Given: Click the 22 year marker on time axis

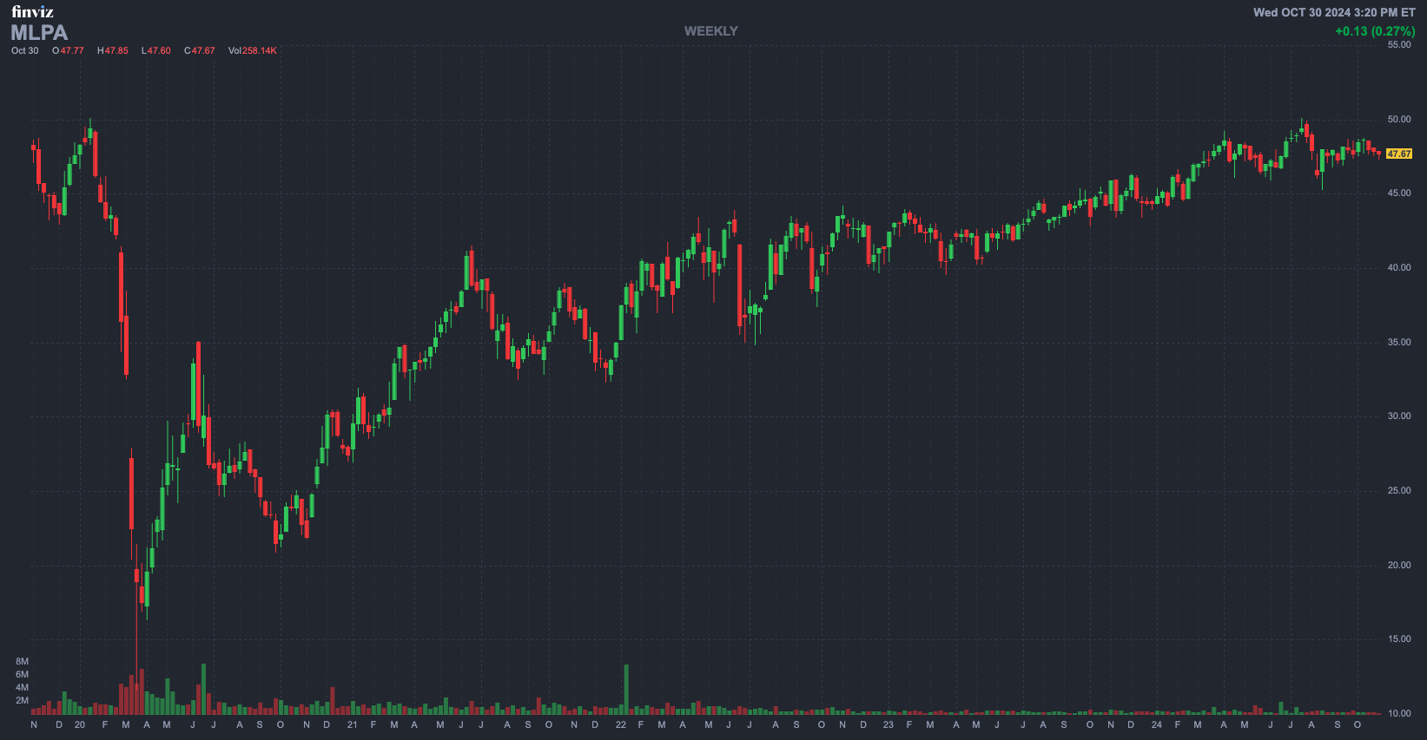Looking at the screenshot, I should [x=620, y=725].
